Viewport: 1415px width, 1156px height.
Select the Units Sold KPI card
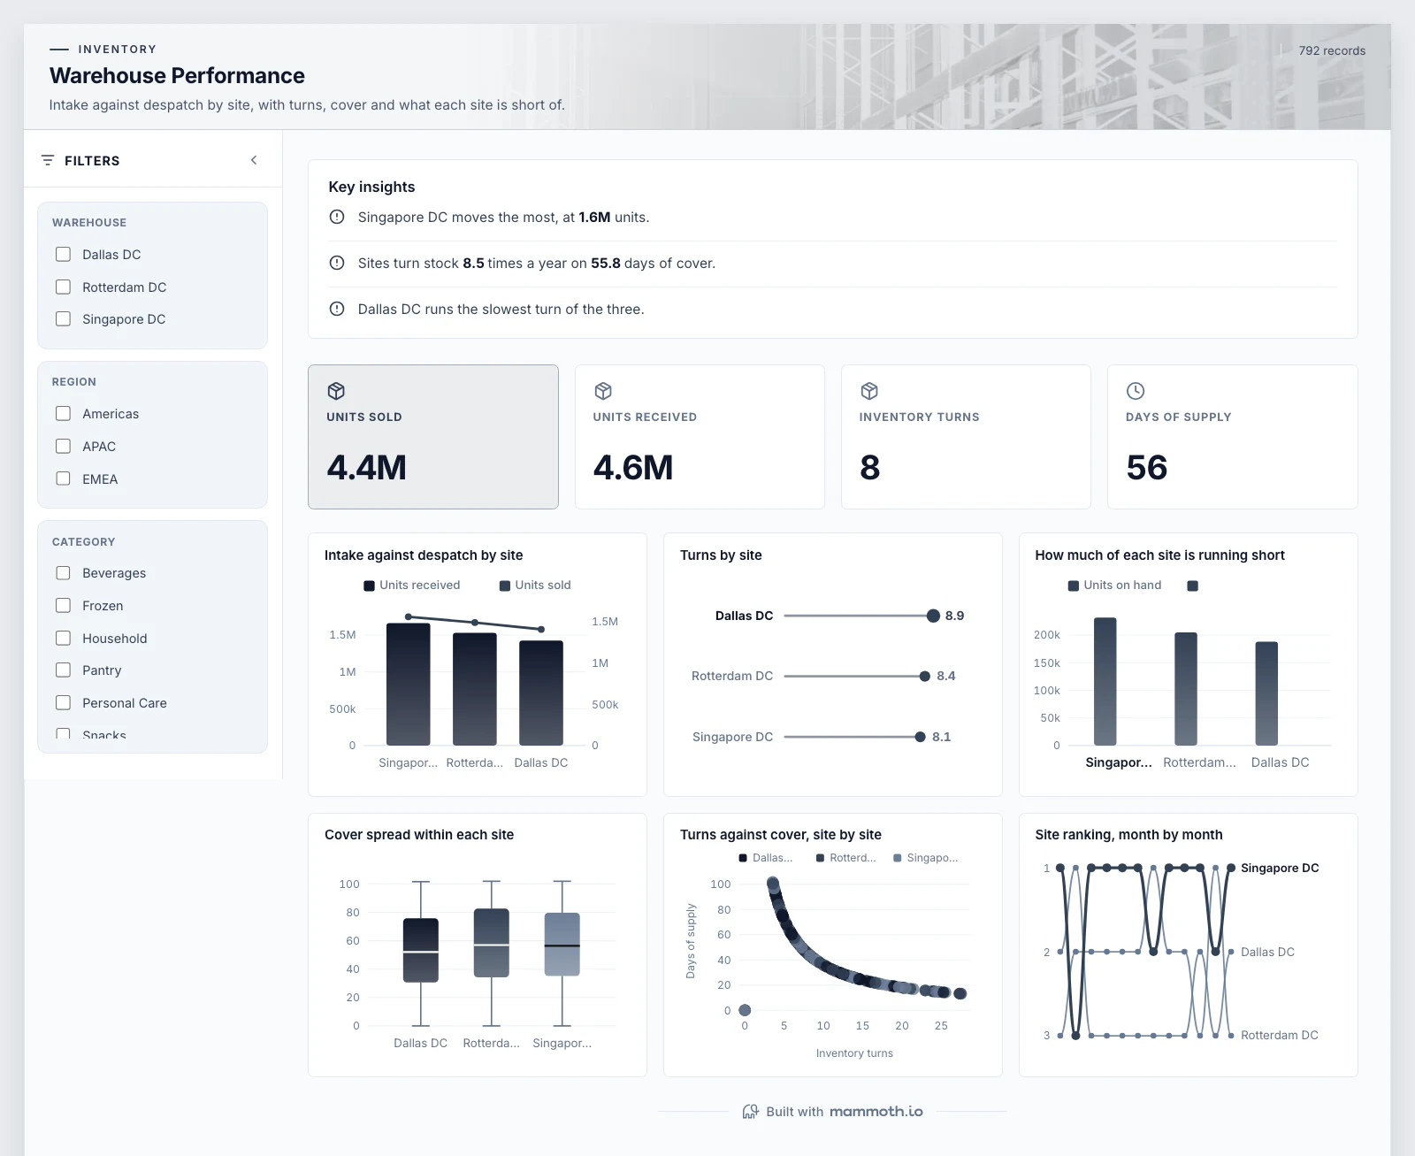(433, 437)
